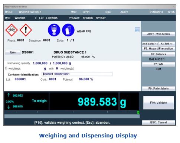Click the Item button
This screenshot has height=143, width=180.
[x=13, y=52]
